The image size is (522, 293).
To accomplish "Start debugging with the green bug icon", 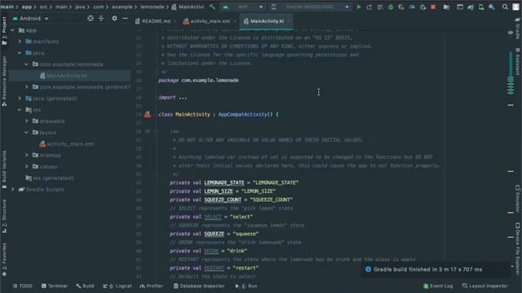I will (391, 7).
